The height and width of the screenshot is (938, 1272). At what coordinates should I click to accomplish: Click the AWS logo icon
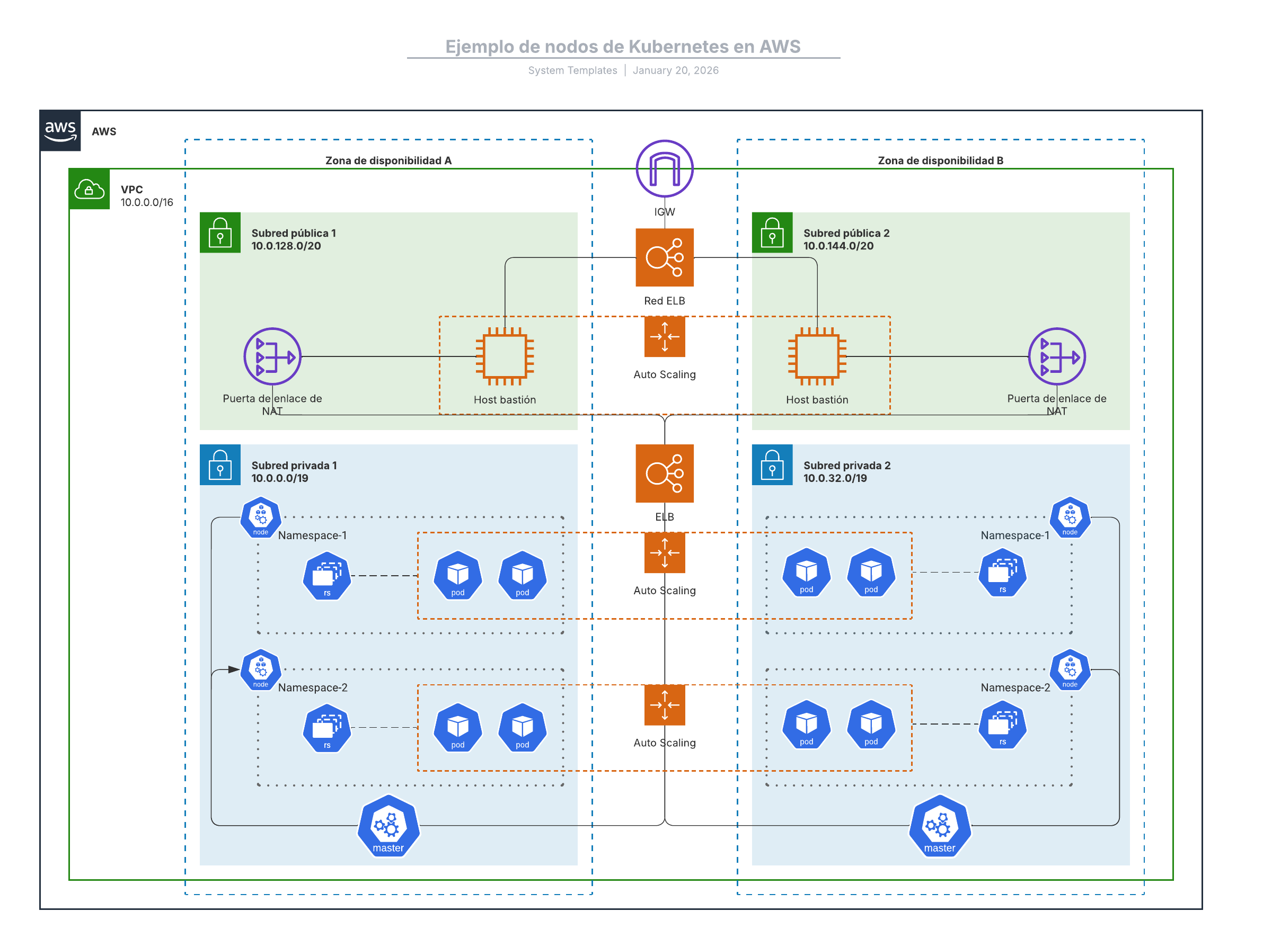pyautogui.click(x=61, y=131)
